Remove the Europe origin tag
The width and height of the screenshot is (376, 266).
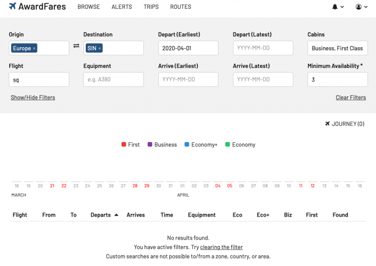[34, 48]
